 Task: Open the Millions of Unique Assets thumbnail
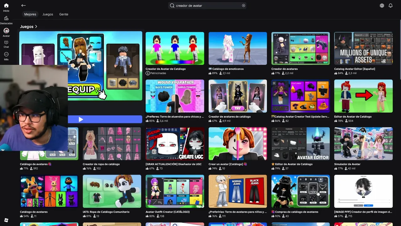point(363,48)
